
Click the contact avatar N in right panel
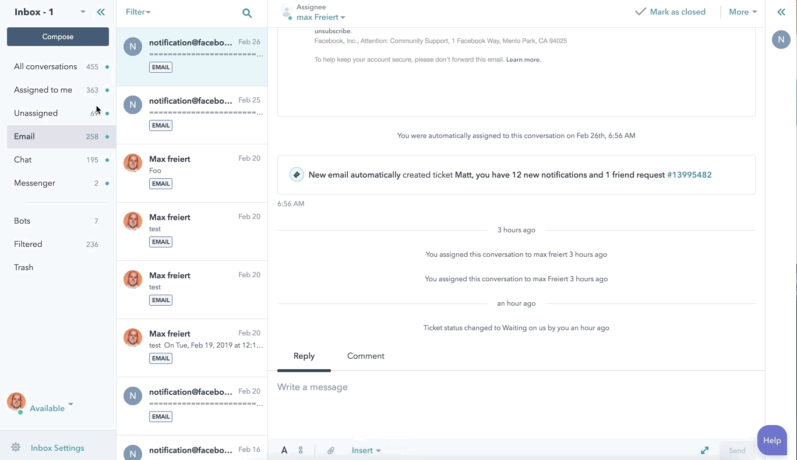click(781, 40)
